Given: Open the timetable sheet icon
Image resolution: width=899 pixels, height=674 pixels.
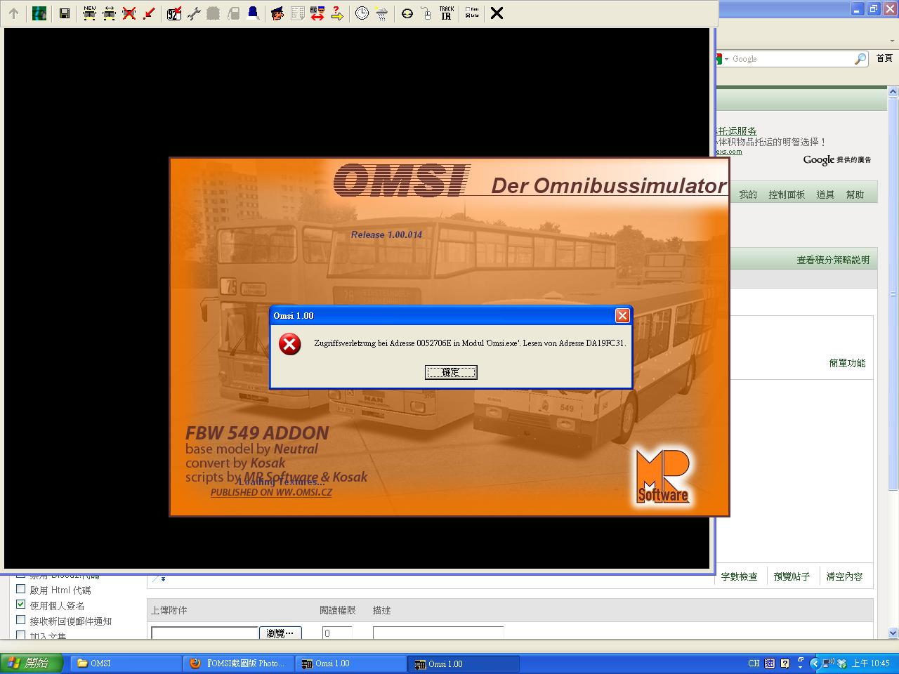Looking at the screenshot, I should click(297, 13).
